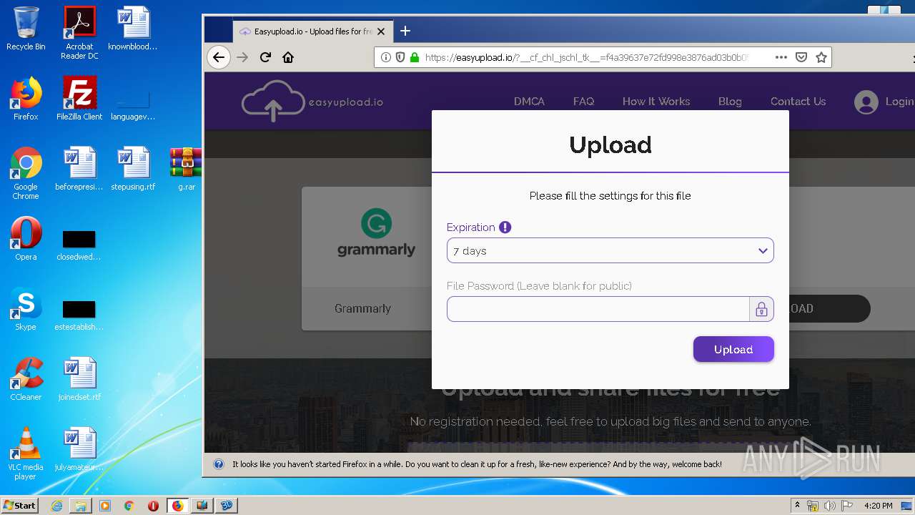Screen dimensions: 915x515
Task: Select julyamateur Word document icon
Action: click(79, 449)
